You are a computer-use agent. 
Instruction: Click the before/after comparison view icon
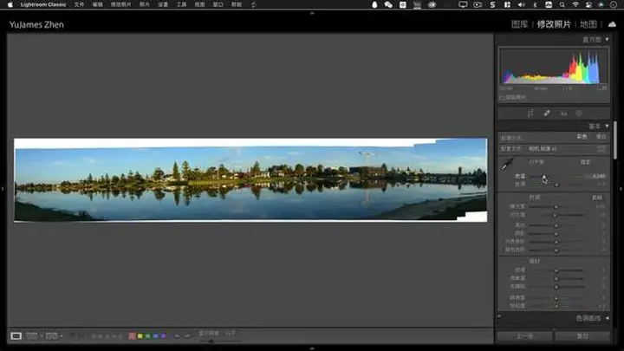pyautogui.click(x=32, y=335)
